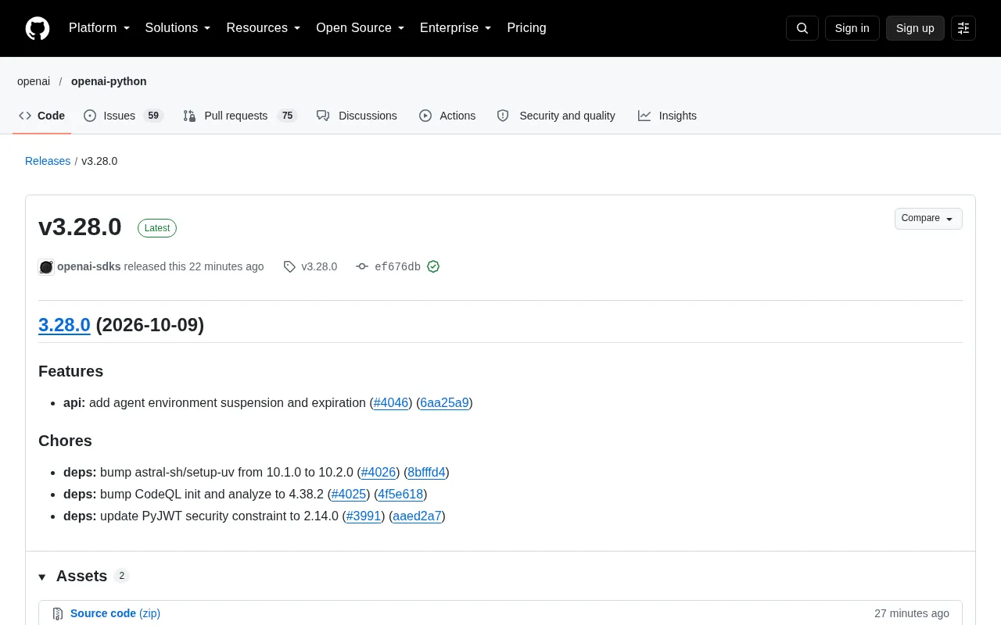
Task: Open commit 6aa25a9
Action: tap(444, 403)
